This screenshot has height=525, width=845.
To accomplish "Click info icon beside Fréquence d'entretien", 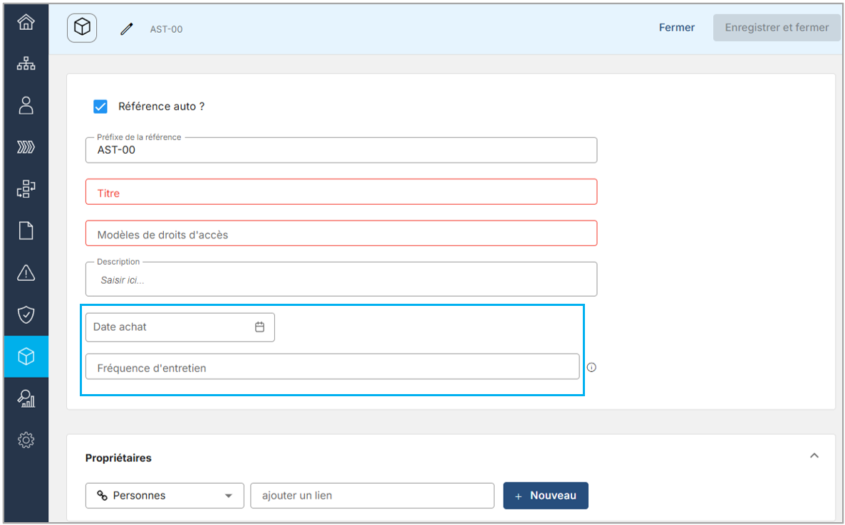I will click(x=591, y=368).
